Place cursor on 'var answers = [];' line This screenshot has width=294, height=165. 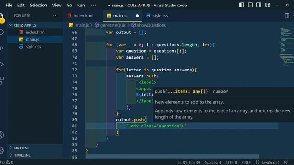click(x=137, y=57)
